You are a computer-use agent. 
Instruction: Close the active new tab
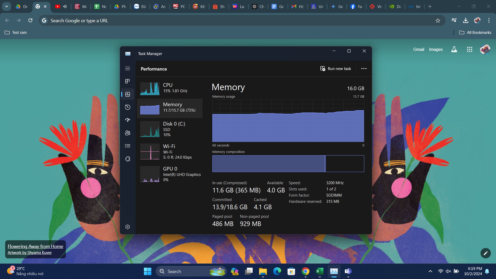tap(45, 6)
